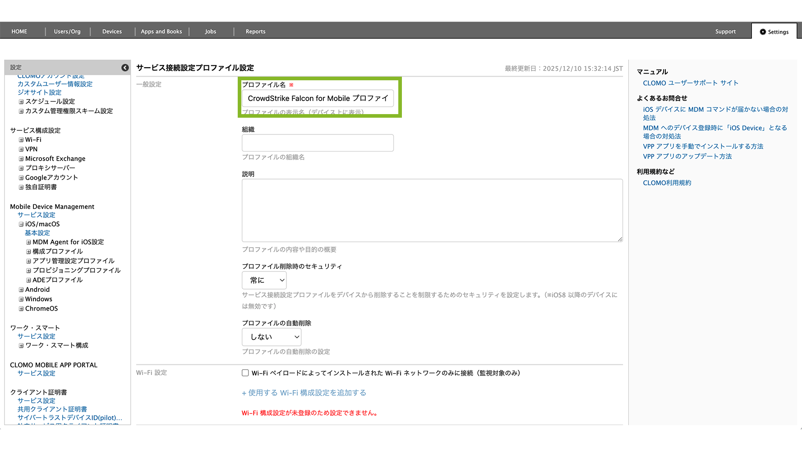Image resolution: width=802 pixels, height=451 pixels.
Task: Click the Settings gear icon
Action: pos(763,32)
